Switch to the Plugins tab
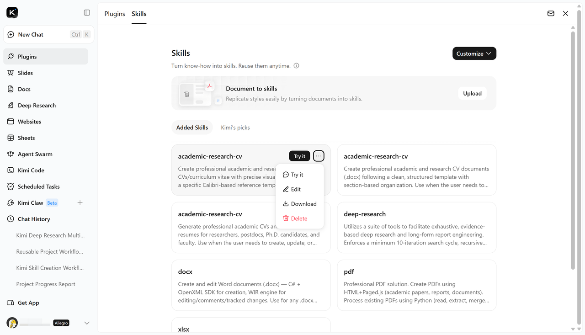This screenshot has height=335, width=585. (x=115, y=14)
